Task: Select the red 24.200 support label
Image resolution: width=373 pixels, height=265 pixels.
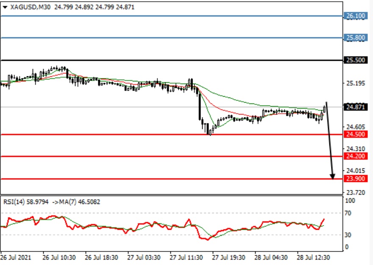Action: (355, 156)
